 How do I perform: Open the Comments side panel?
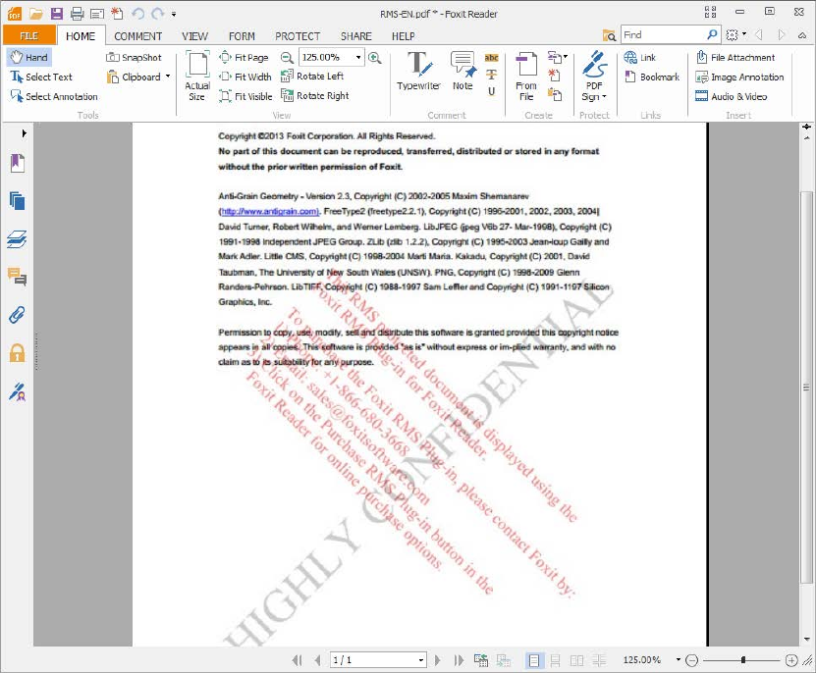pyautogui.click(x=17, y=277)
